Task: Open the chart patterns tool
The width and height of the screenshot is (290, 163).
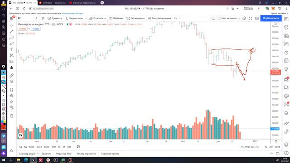Action: point(11,55)
